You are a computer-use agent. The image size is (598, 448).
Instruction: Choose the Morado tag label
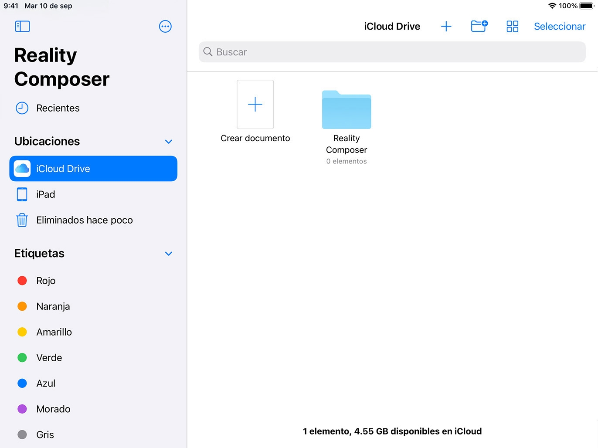coord(53,409)
